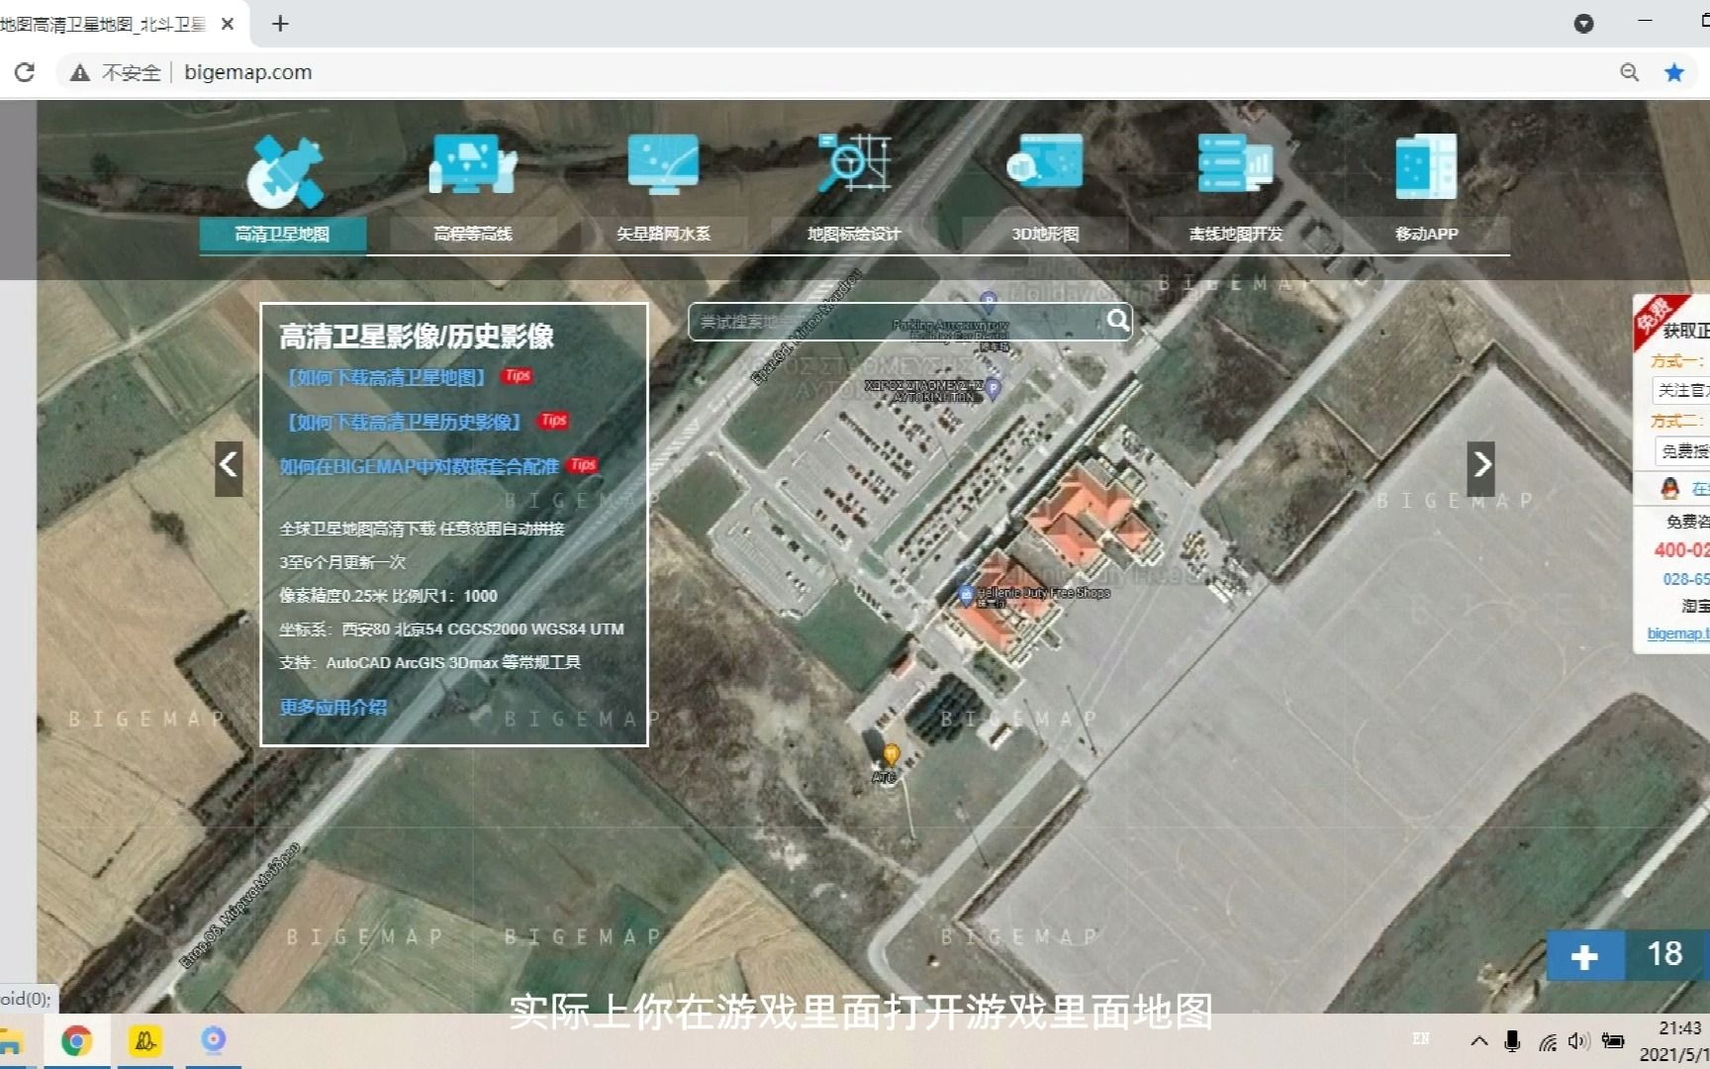Select the 离线地图开发 tab
1710x1069 pixels.
point(1236,235)
